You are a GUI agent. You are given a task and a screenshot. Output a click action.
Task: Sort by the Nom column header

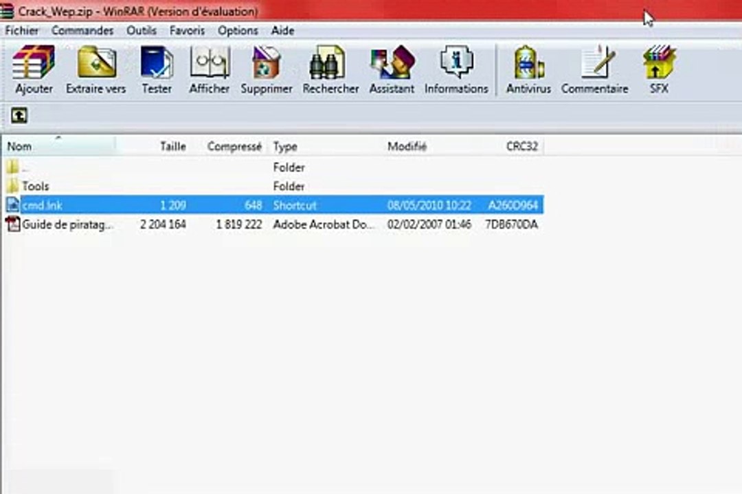pos(59,146)
